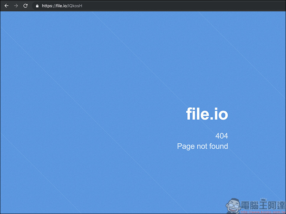The width and height of the screenshot is (286, 214).
Task: Reload the page with the refresh icon
Action: pyautogui.click(x=25, y=6)
